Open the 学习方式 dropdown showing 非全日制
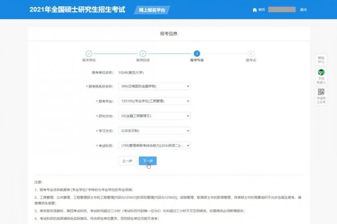 click(x=154, y=131)
